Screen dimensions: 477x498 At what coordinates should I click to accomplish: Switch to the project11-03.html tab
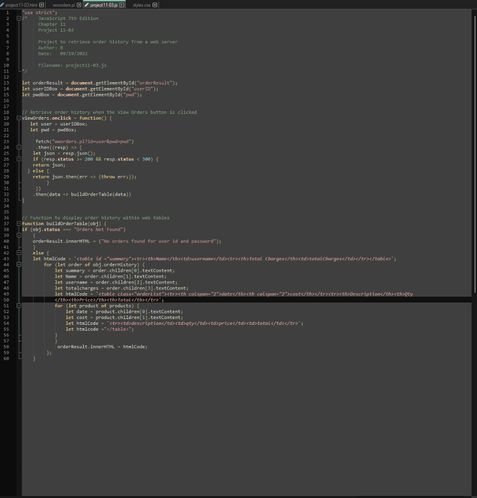[22, 5]
